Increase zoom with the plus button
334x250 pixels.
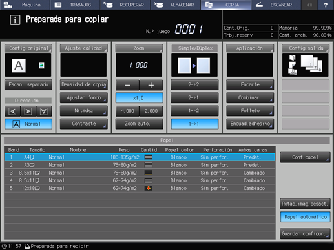point(151,85)
